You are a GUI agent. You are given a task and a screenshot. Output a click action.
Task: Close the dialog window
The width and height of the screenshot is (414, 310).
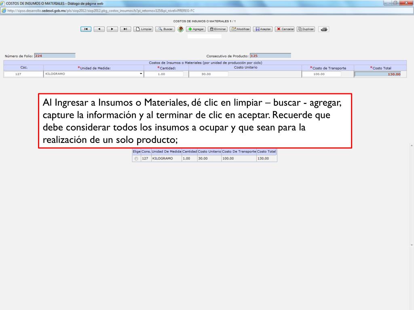point(406,3)
